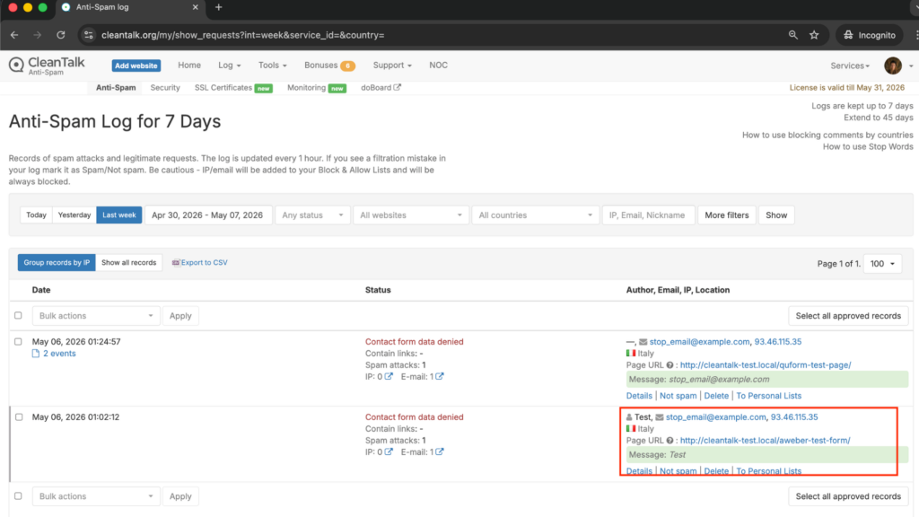Reload the page

point(60,35)
